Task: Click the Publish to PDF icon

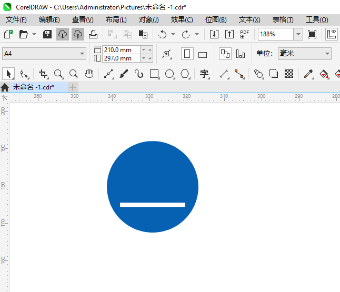Action: pyautogui.click(x=244, y=34)
